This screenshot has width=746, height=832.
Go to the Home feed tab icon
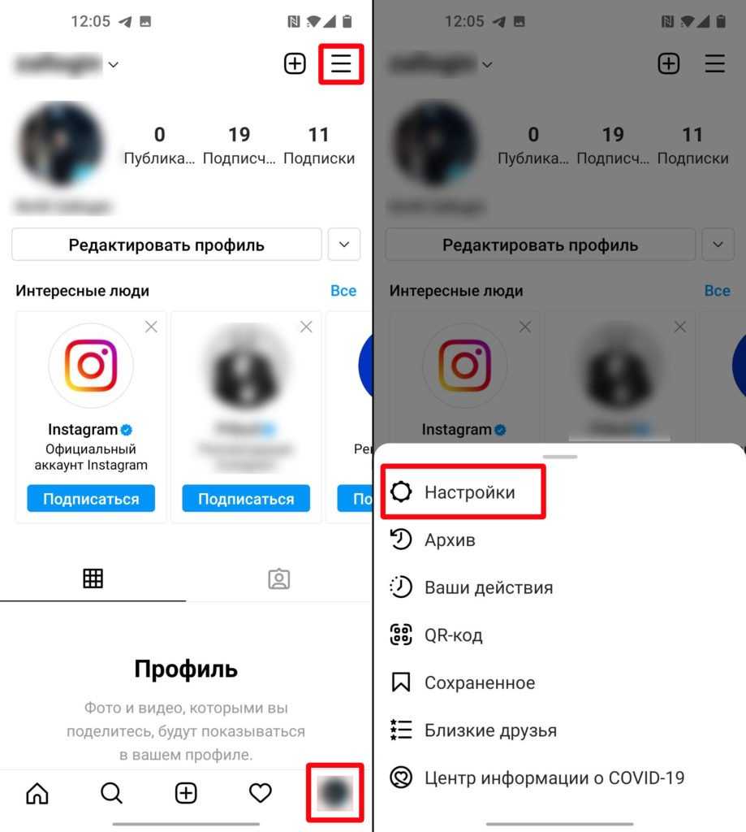37,793
